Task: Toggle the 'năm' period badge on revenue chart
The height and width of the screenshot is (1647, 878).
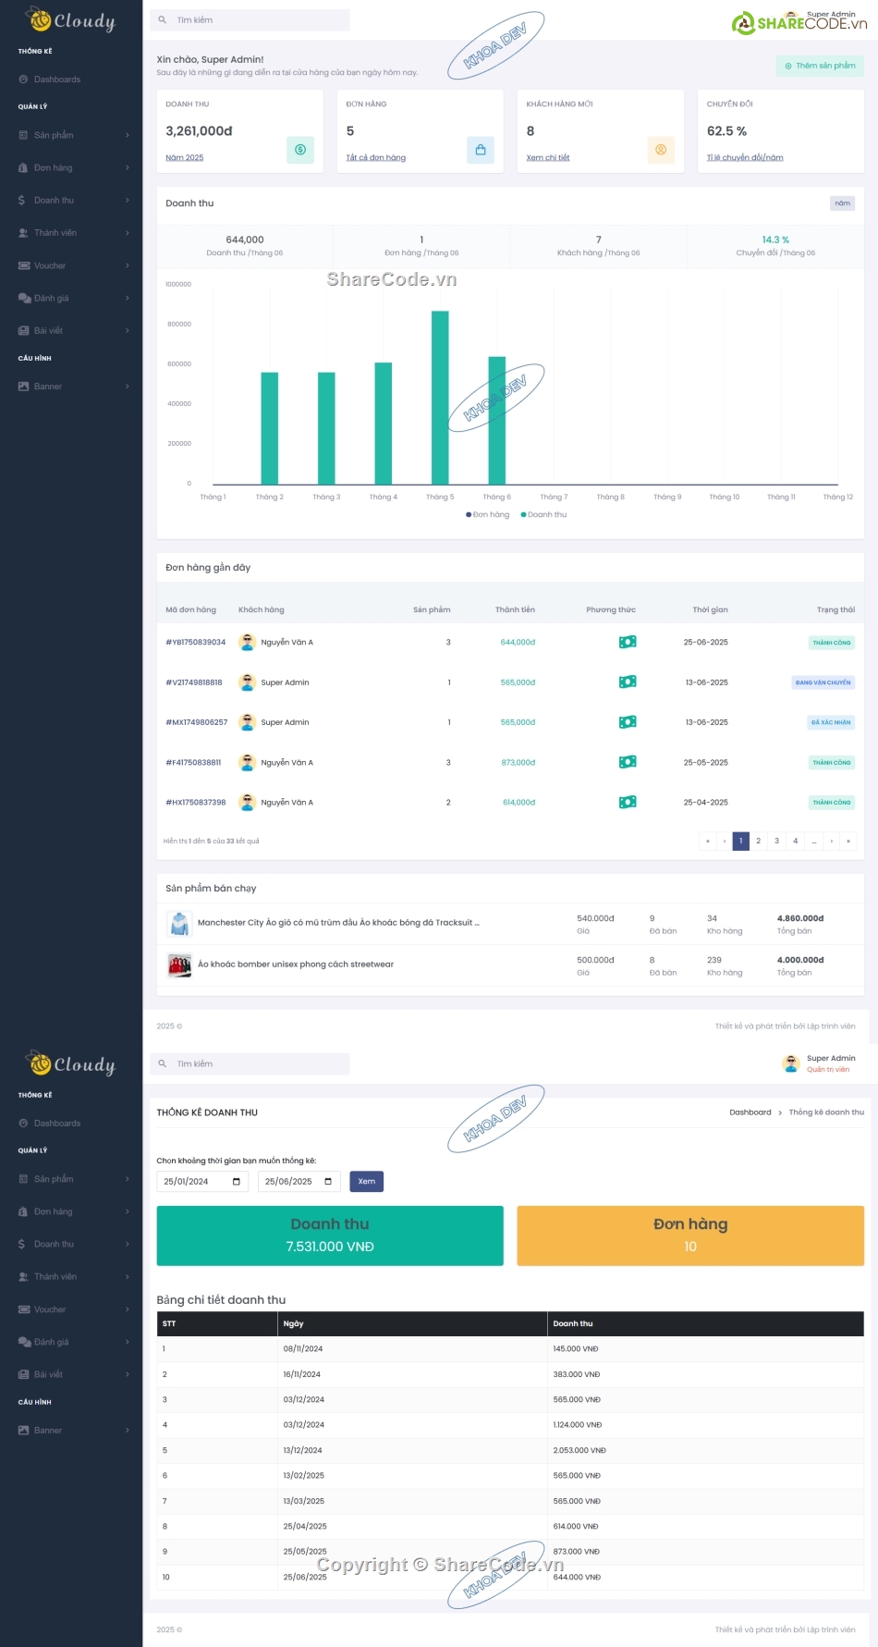Action: pos(842,203)
